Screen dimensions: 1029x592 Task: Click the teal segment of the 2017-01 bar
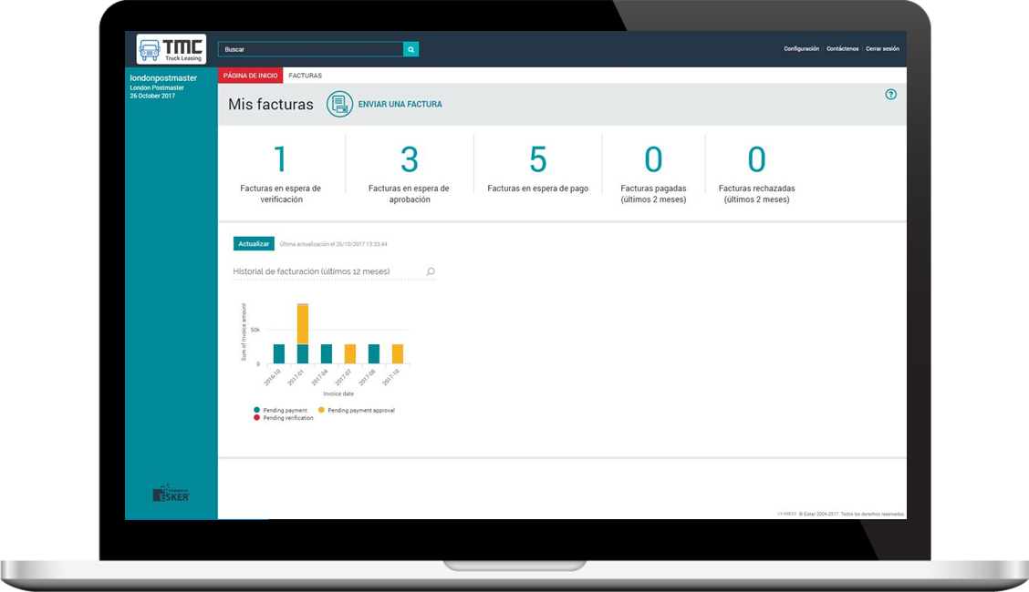pos(303,353)
